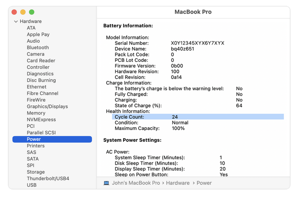Select Audio in the sidebar

33,41
